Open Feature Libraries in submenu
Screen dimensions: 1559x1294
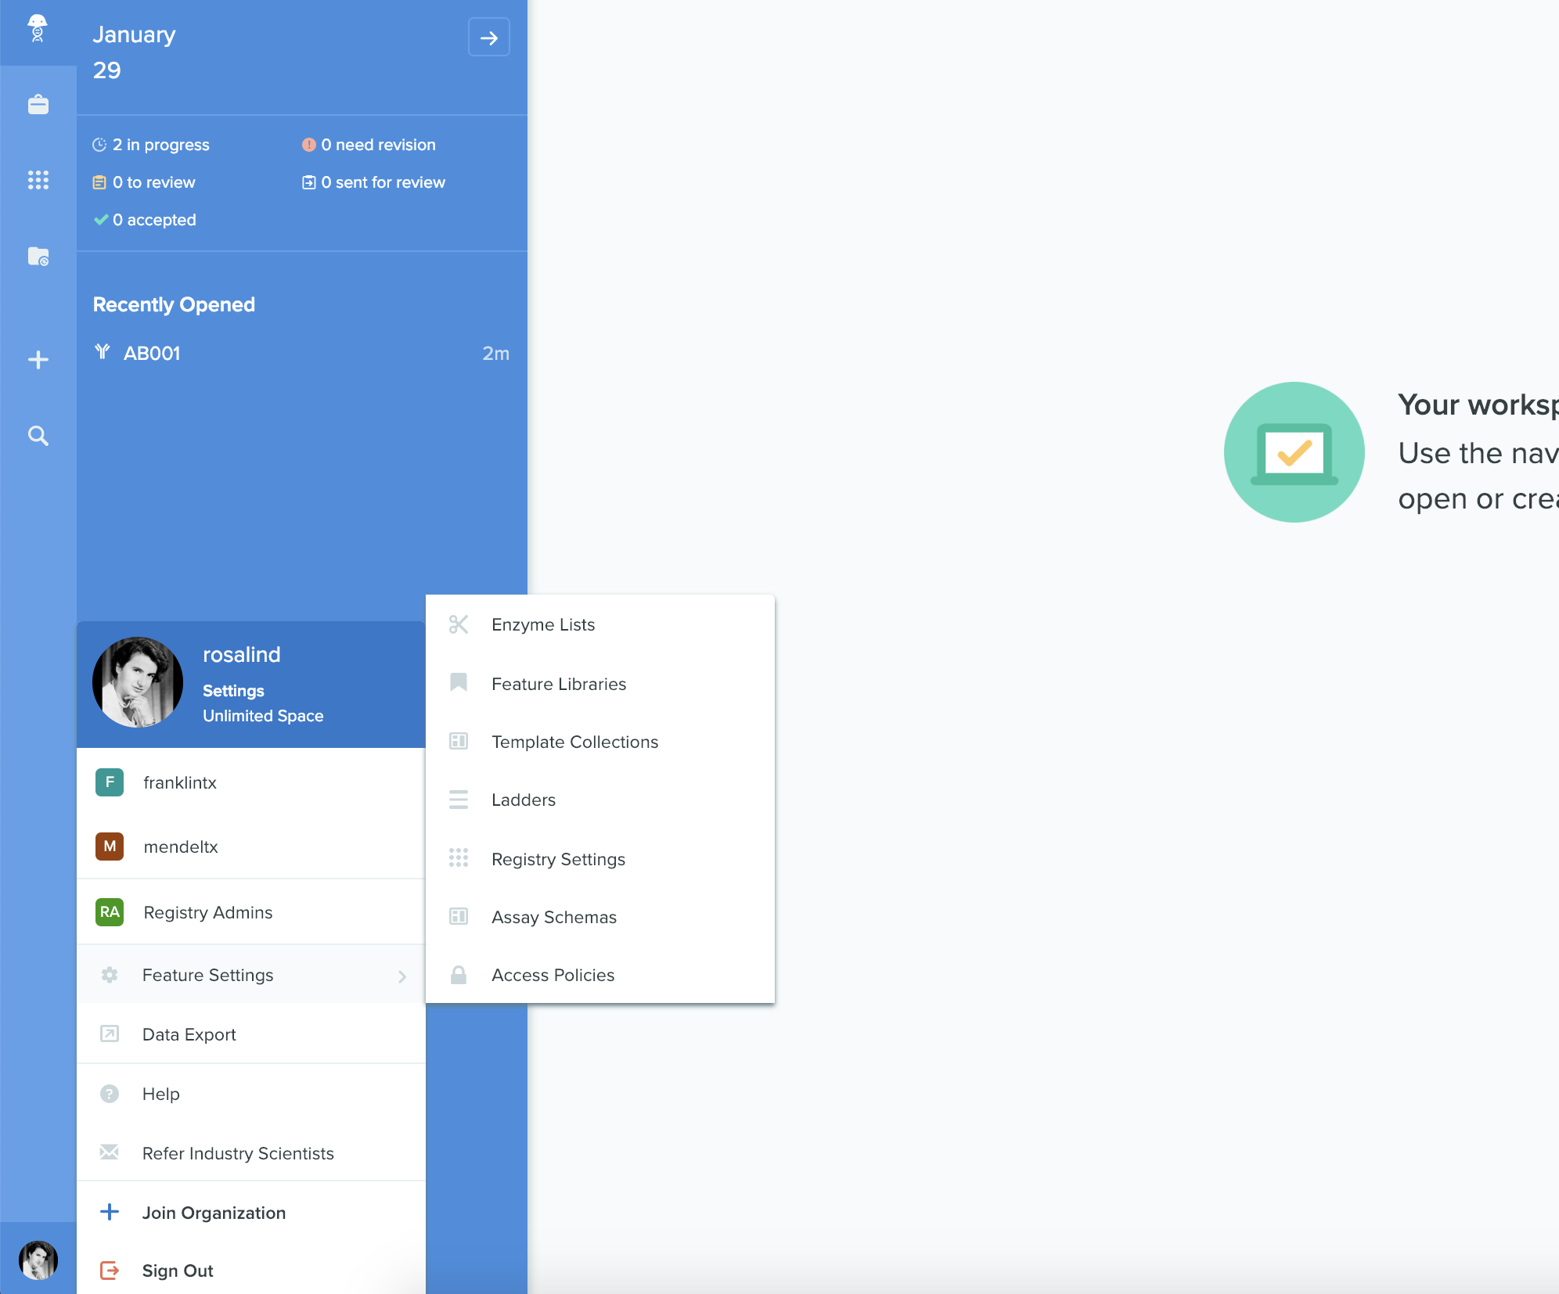coord(600,684)
